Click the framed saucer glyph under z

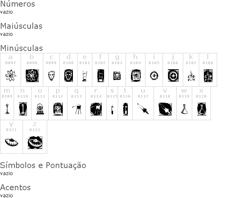35,142
